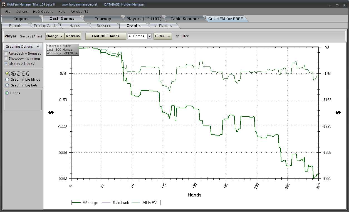The image size is (349, 212).
Task: Open the Sessions sub-tab
Action: click(x=104, y=26)
